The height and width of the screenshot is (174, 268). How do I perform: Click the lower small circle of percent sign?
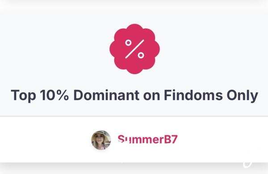pos(141,55)
